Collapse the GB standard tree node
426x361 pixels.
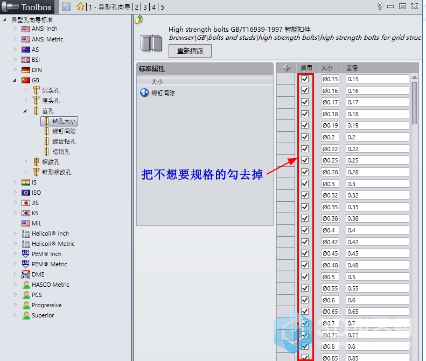(15, 80)
